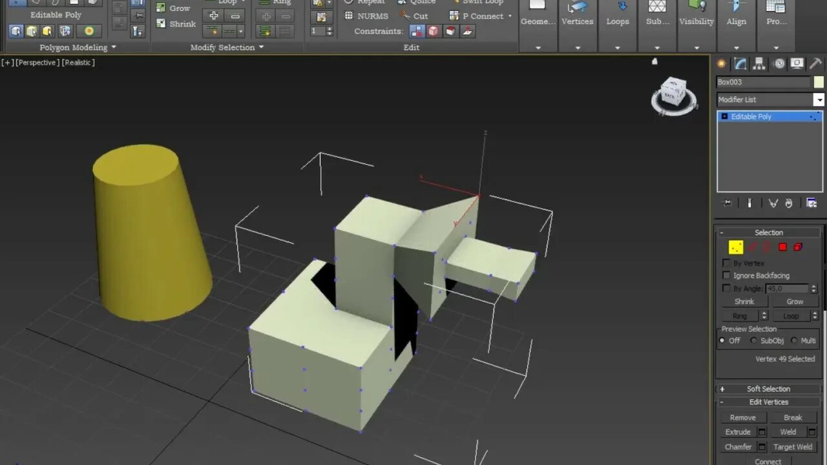
Task: Open Extrude settings box button
Action: [x=762, y=432]
